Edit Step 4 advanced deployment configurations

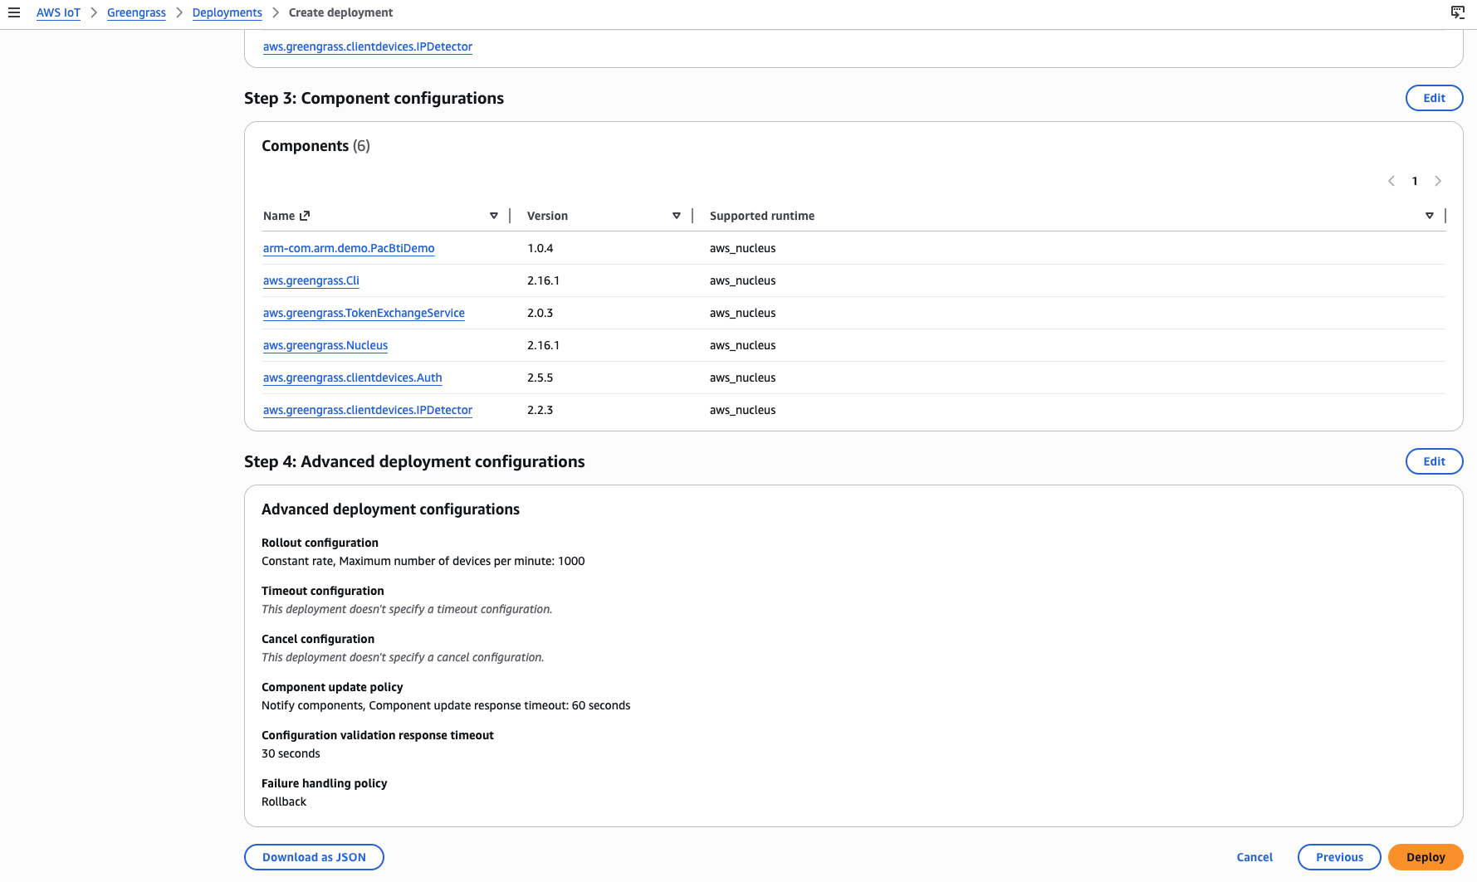pos(1434,461)
